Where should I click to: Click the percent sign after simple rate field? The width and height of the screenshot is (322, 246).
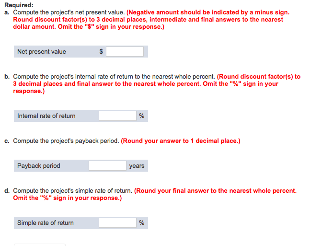pyautogui.click(x=142, y=223)
